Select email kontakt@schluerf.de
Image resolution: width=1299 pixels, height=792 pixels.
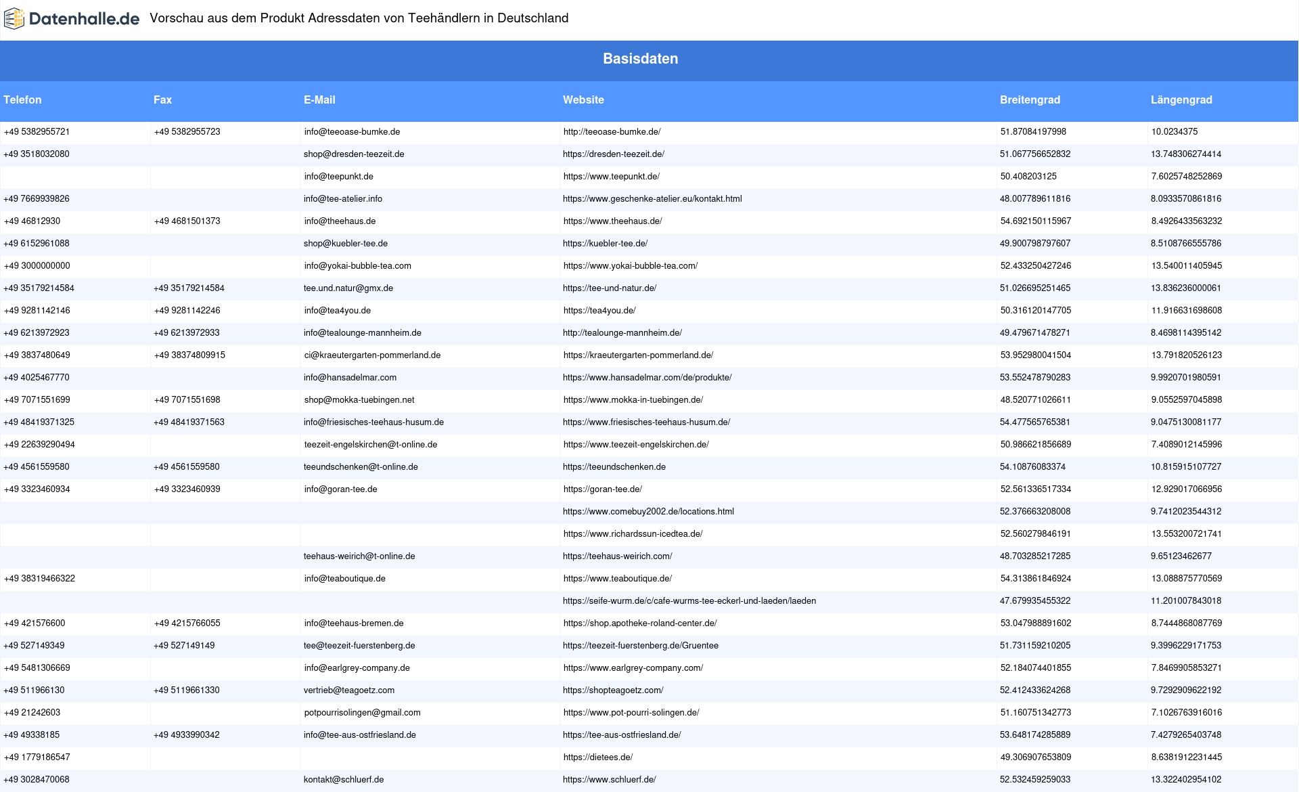click(x=344, y=780)
